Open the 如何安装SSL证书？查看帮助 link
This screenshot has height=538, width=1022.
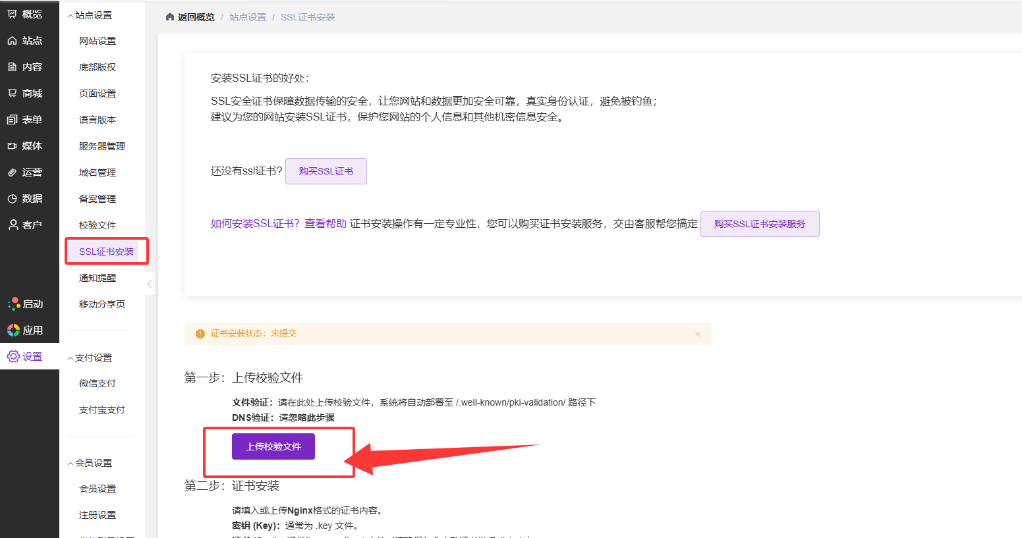pyautogui.click(x=279, y=224)
